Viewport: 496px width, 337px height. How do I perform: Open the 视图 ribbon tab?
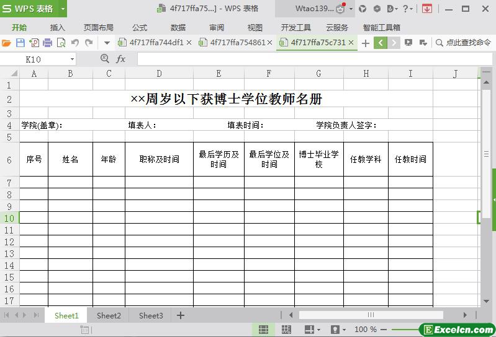pos(255,28)
